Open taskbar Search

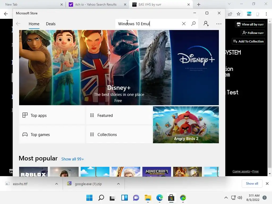coord(101,198)
